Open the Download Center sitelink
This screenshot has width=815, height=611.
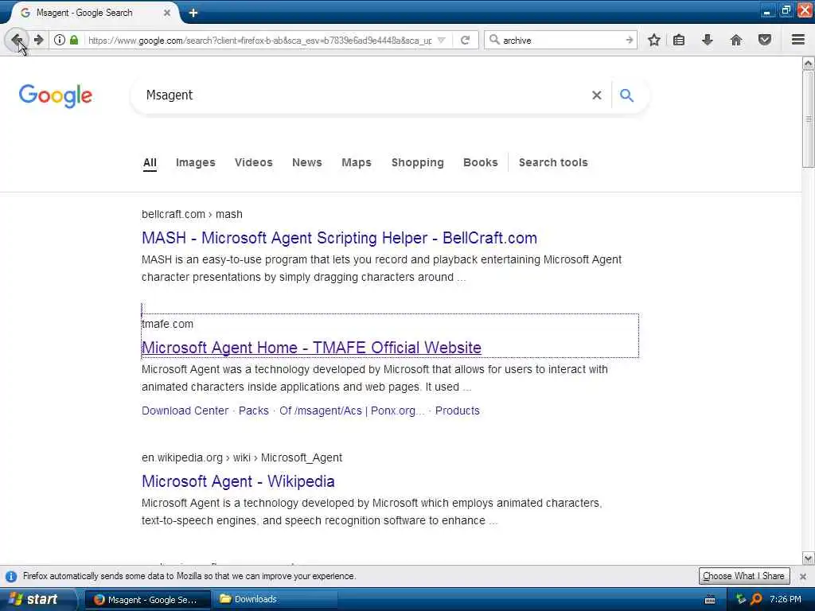coord(185,411)
